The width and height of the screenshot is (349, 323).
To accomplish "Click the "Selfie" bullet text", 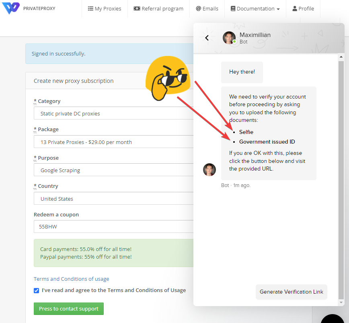I will 246,132.
